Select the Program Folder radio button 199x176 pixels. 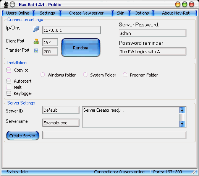tap(125, 75)
